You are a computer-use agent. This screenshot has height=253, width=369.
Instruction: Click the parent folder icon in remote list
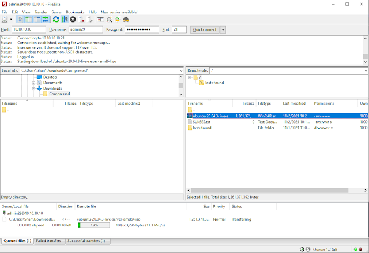pos(190,110)
